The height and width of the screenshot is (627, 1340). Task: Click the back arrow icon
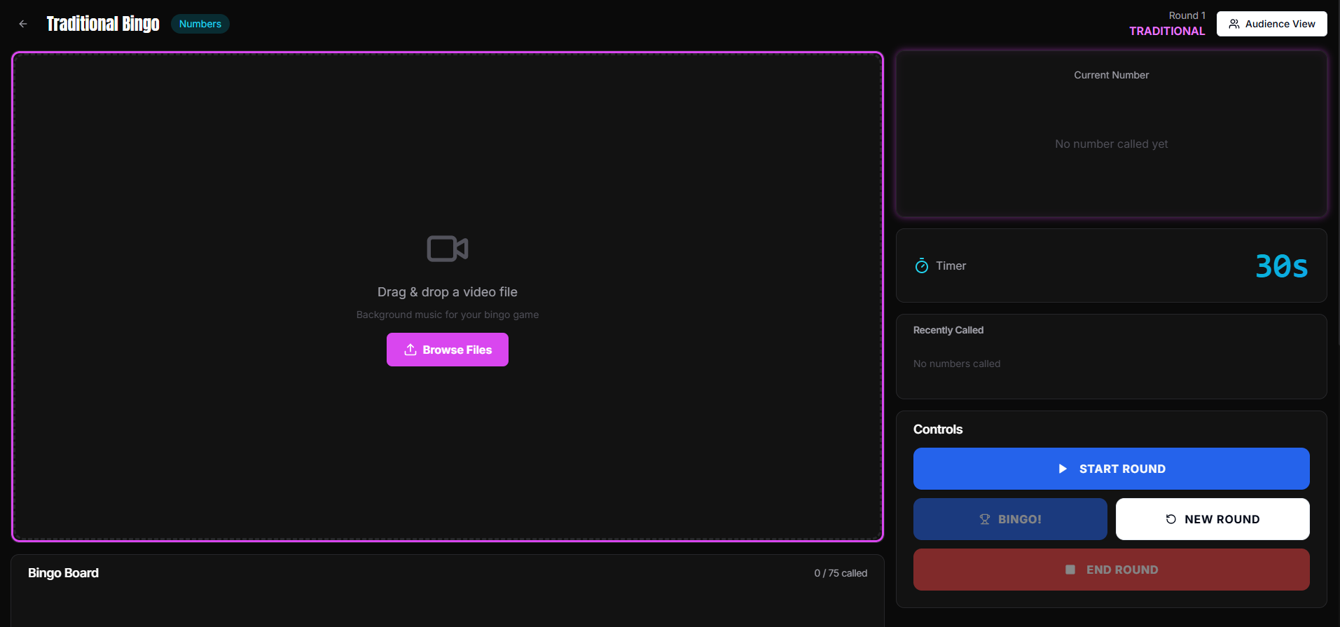pyautogui.click(x=23, y=24)
